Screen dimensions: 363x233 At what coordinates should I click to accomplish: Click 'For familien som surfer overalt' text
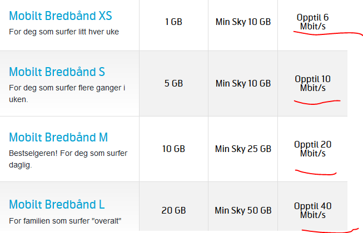(65, 221)
